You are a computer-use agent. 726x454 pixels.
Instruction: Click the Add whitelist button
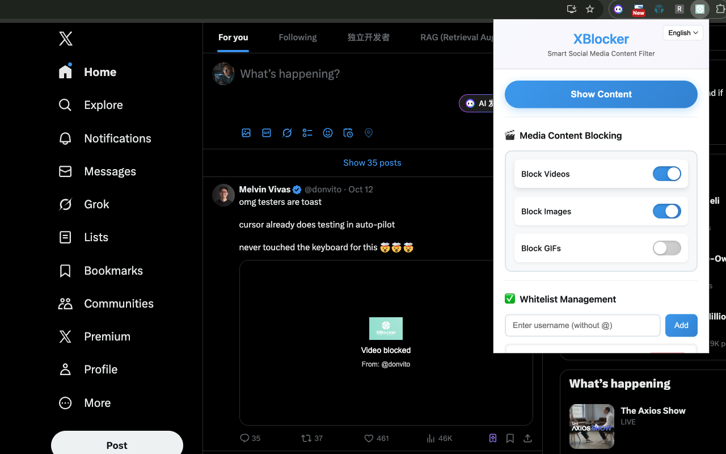681,325
